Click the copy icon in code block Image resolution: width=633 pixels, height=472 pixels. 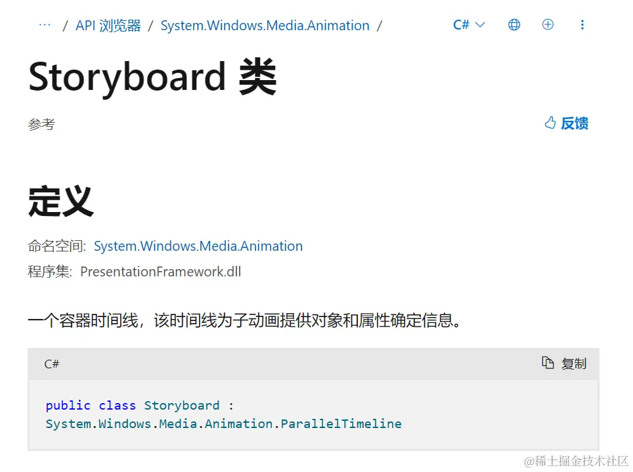coord(548,363)
